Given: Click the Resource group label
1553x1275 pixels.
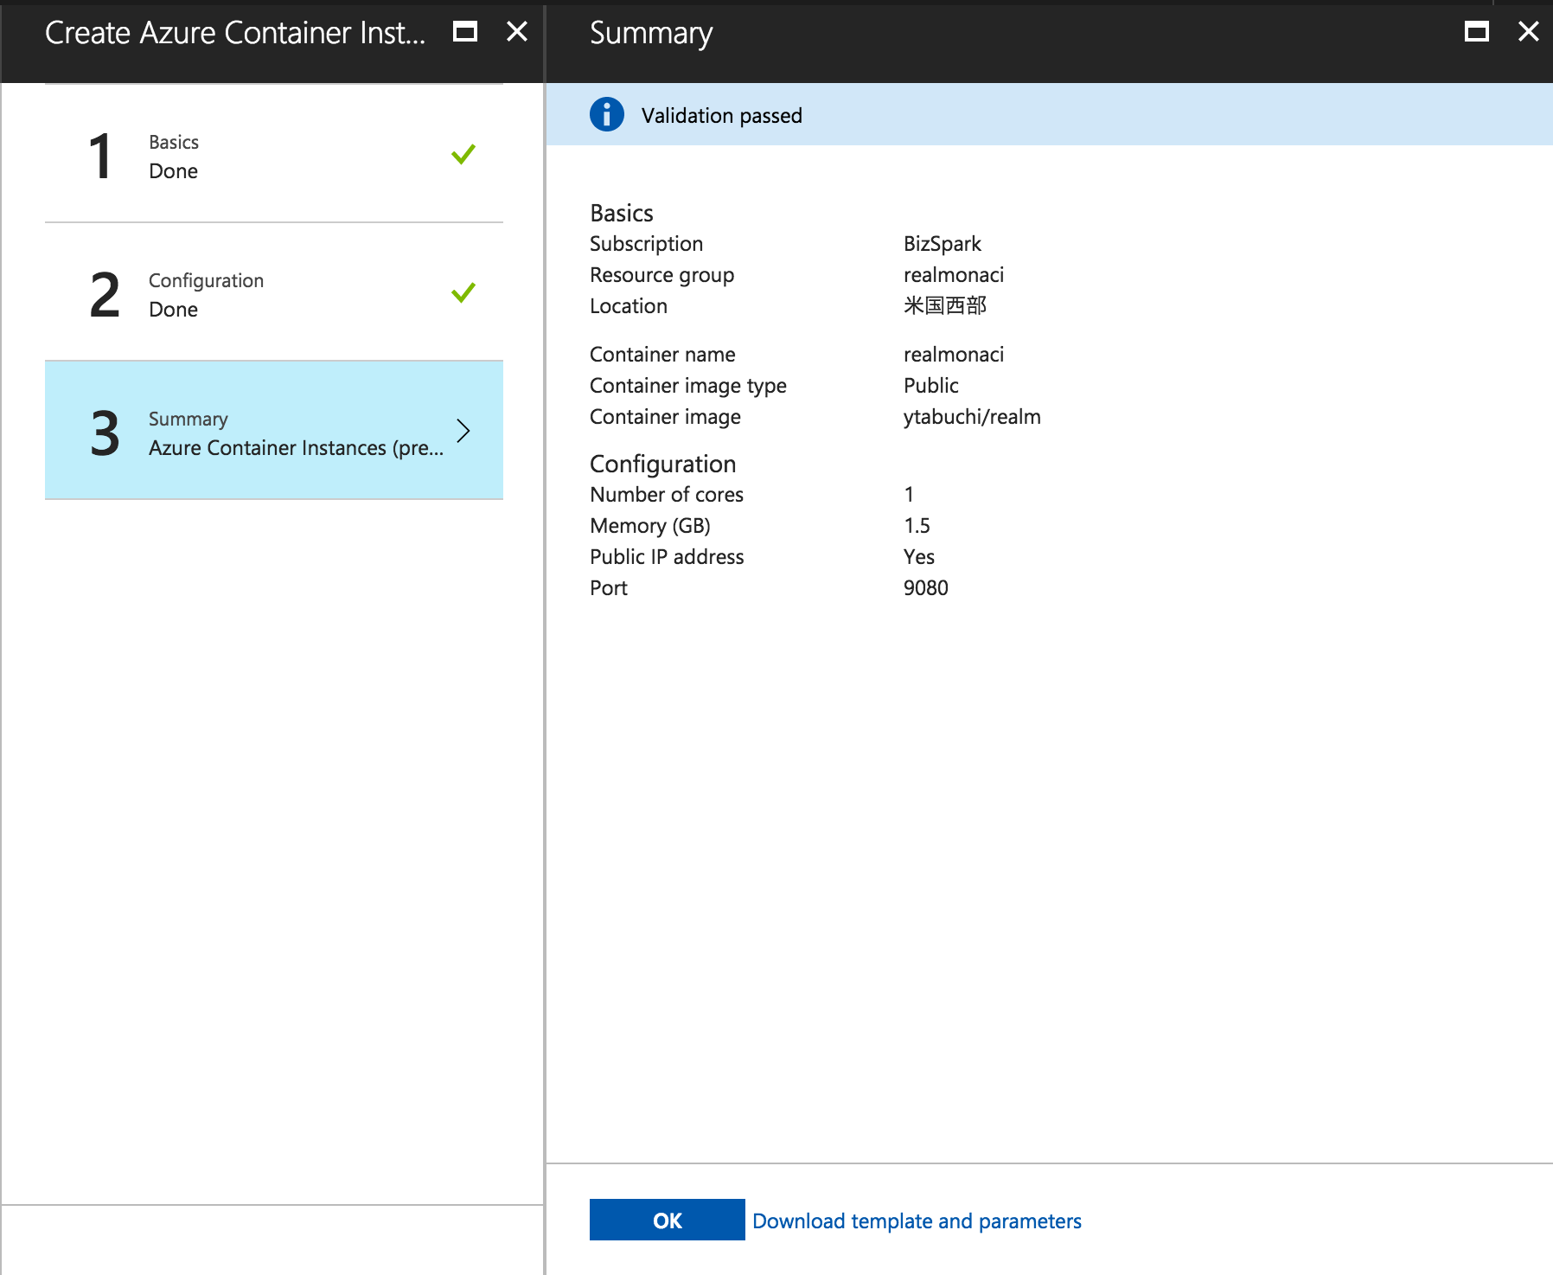Looking at the screenshot, I should click(x=662, y=275).
